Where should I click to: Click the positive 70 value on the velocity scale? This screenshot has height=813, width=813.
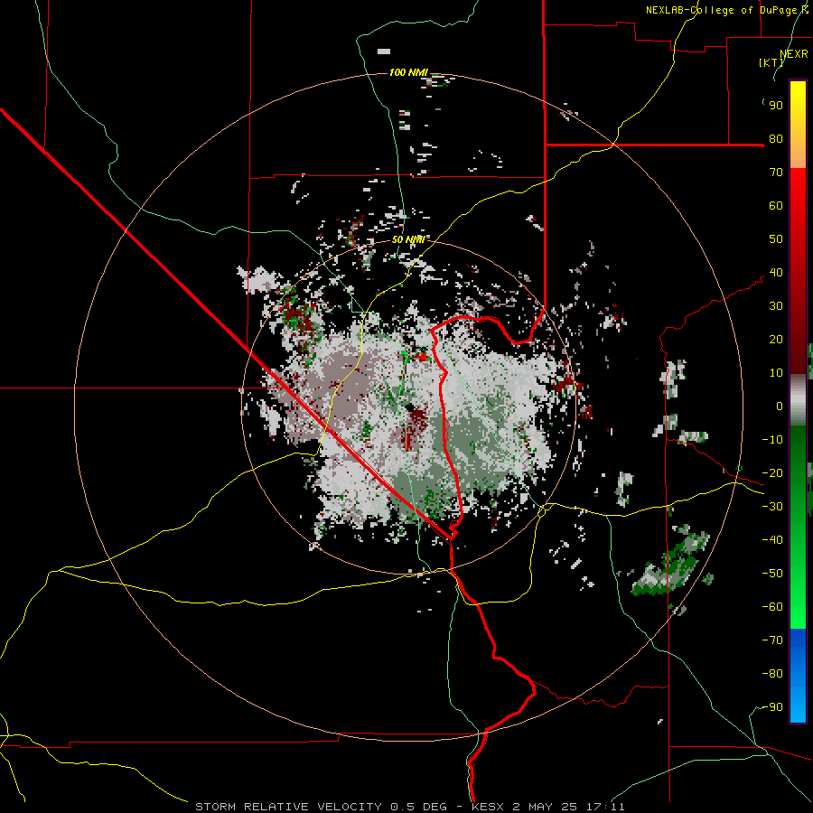[x=776, y=173]
